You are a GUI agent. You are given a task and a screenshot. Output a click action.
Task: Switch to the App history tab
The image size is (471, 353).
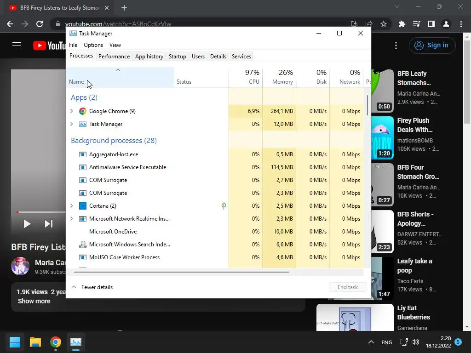(149, 57)
